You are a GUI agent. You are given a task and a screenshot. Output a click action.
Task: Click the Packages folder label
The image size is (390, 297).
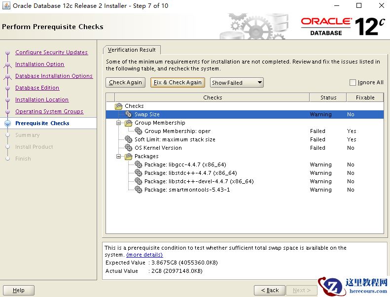146,156
